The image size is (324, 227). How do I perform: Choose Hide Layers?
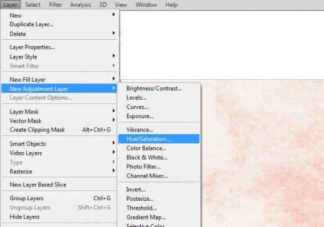point(59,216)
